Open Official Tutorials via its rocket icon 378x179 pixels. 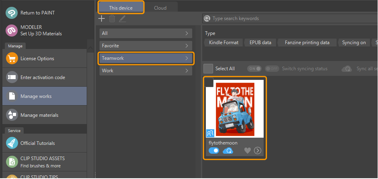point(12,143)
